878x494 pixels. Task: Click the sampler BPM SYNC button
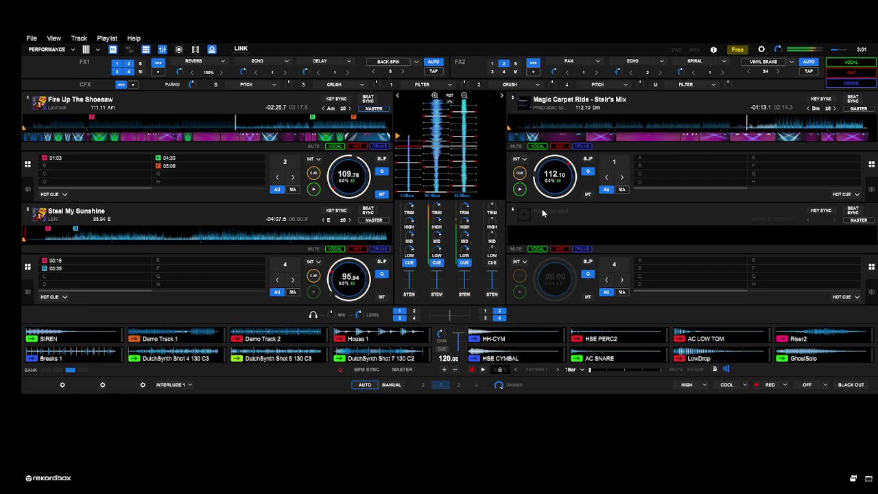tap(366, 370)
